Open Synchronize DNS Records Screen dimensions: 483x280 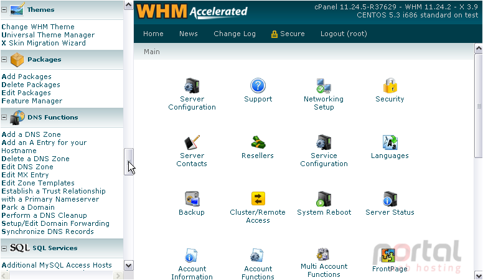point(47,231)
